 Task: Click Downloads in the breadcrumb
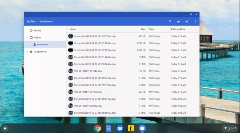46,21
